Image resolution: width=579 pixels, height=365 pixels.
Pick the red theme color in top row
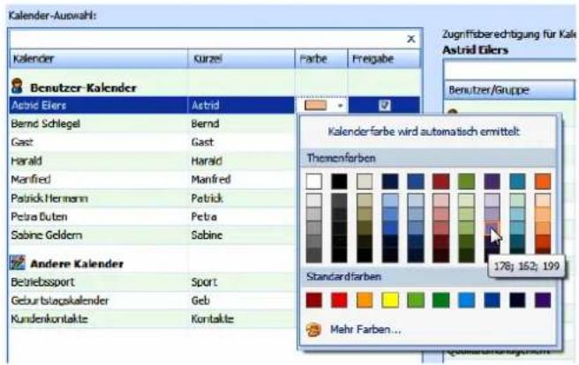point(441,182)
